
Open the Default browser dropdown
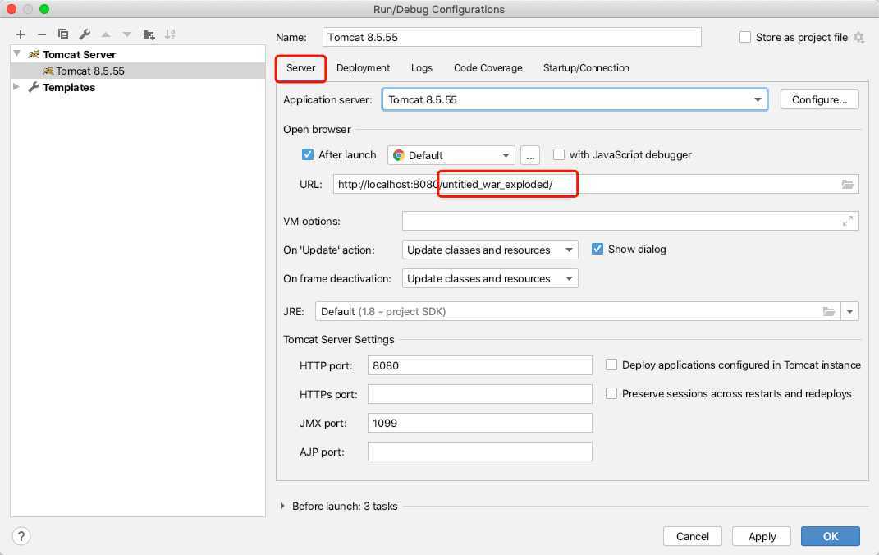[x=451, y=155]
